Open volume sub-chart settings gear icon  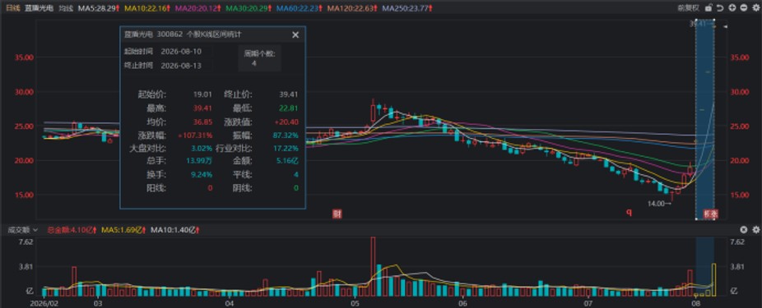tap(755, 230)
